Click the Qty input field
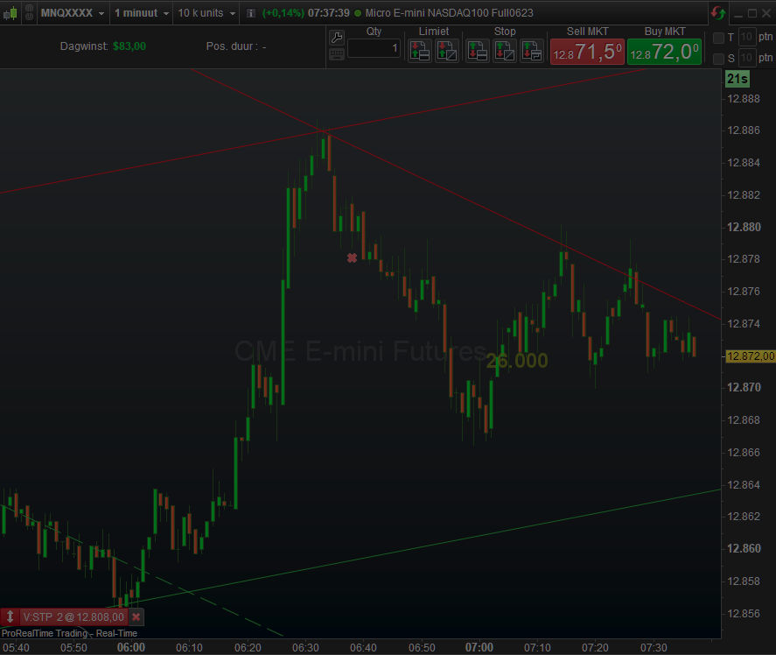The width and height of the screenshot is (776, 655). pyautogui.click(x=374, y=48)
